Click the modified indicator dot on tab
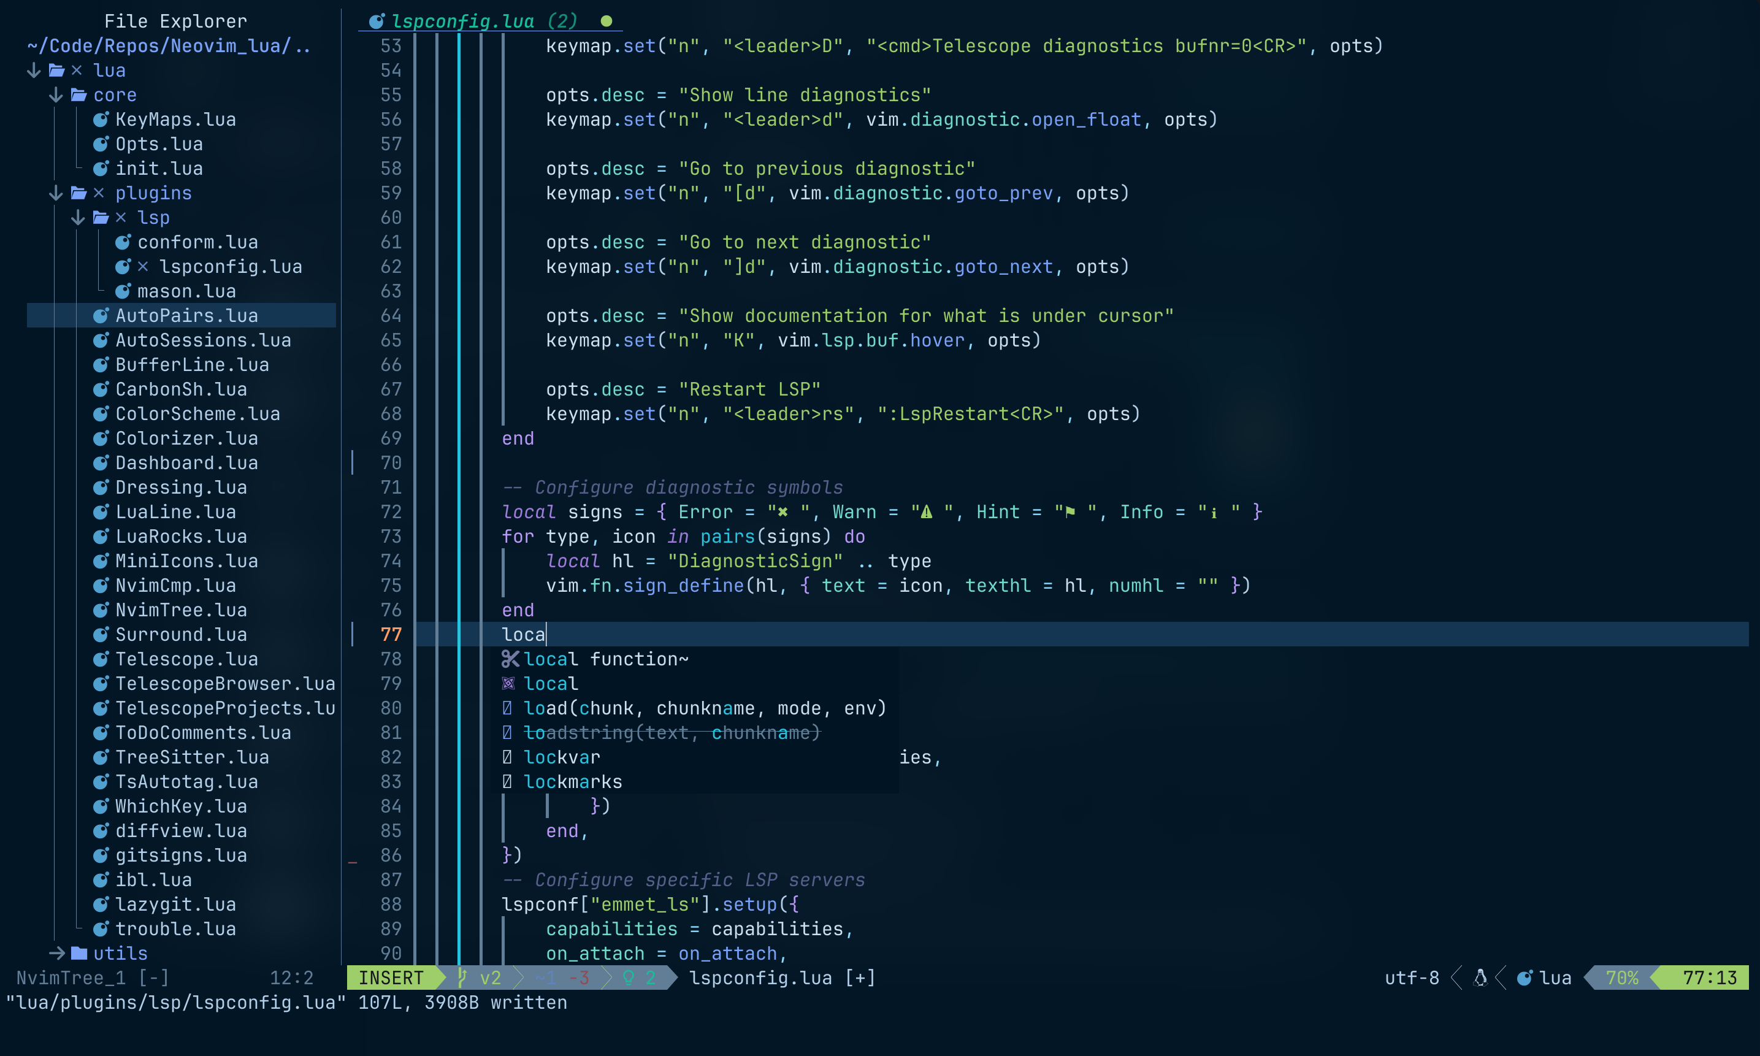 point(606,21)
